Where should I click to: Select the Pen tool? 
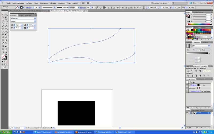(x=3, y=20)
